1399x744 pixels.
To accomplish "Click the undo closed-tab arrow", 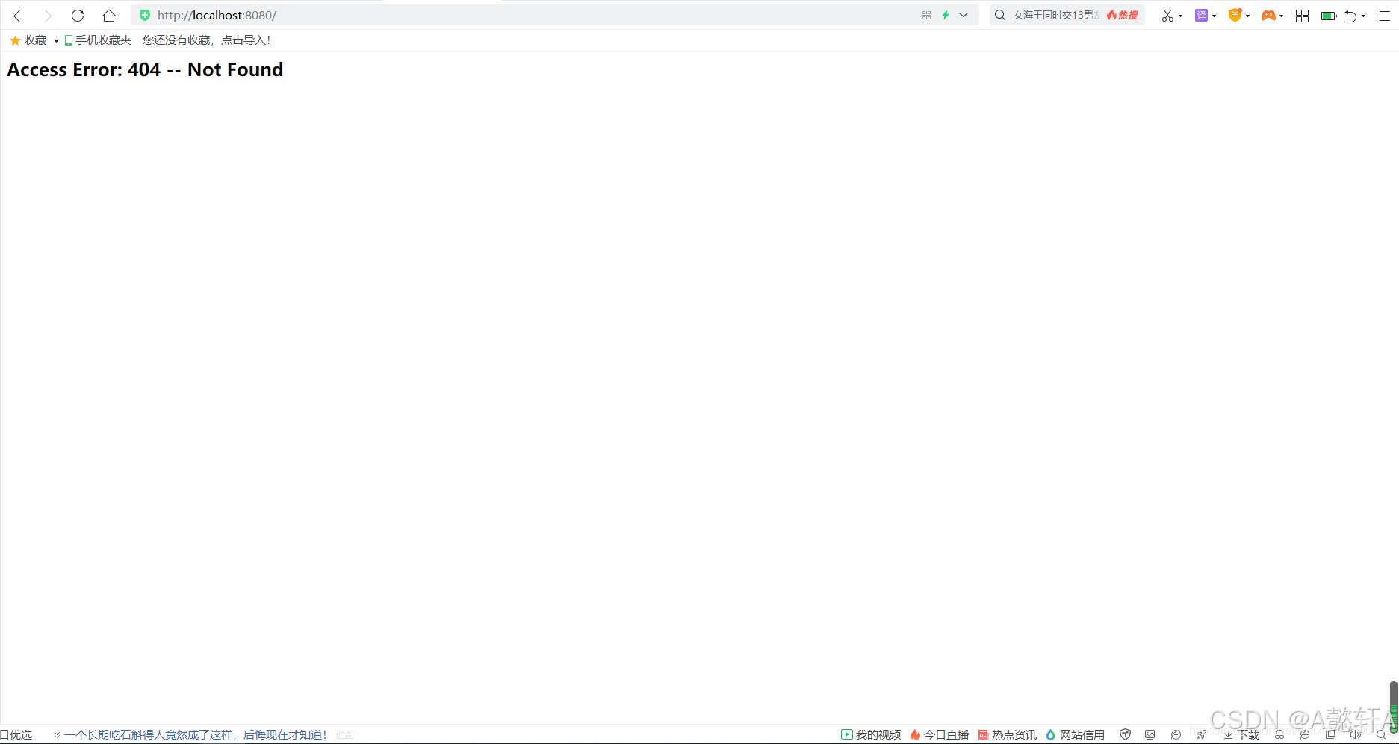I will pyautogui.click(x=1350, y=16).
